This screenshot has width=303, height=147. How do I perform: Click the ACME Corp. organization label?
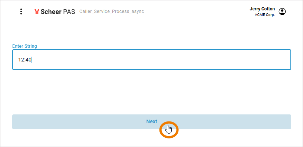pos(265,15)
